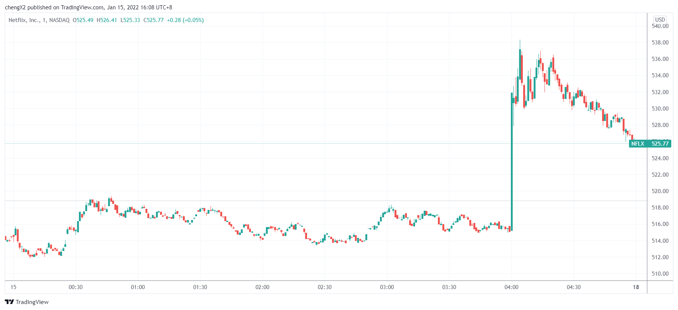The height and width of the screenshot is (310, 678).
Task: Click the high price value H526.41
Action: click(x=107, y=20)
